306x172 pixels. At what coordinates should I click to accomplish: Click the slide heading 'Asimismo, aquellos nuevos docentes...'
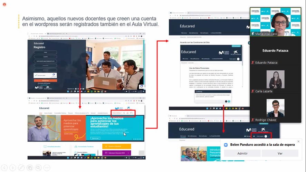coord(90,21)
